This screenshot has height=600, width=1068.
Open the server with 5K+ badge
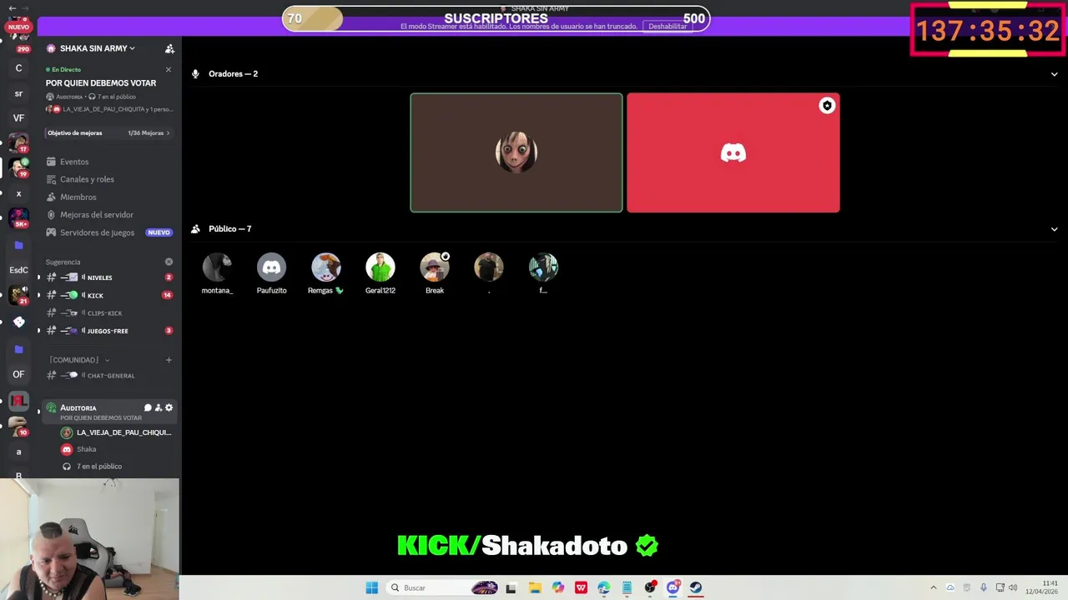(x=18, y=218)
